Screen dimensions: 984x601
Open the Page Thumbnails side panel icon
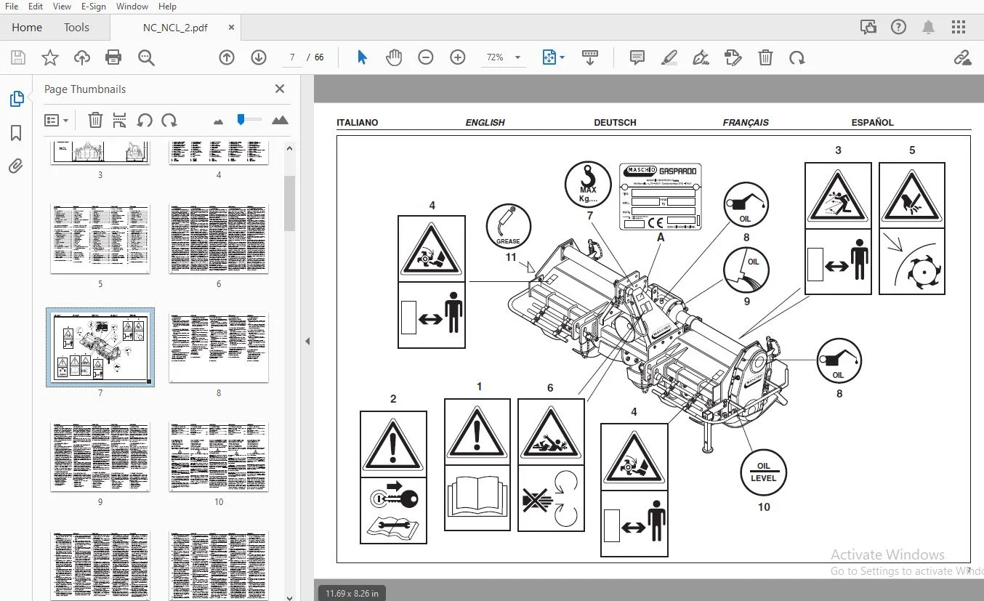click(x=16, y=99)
